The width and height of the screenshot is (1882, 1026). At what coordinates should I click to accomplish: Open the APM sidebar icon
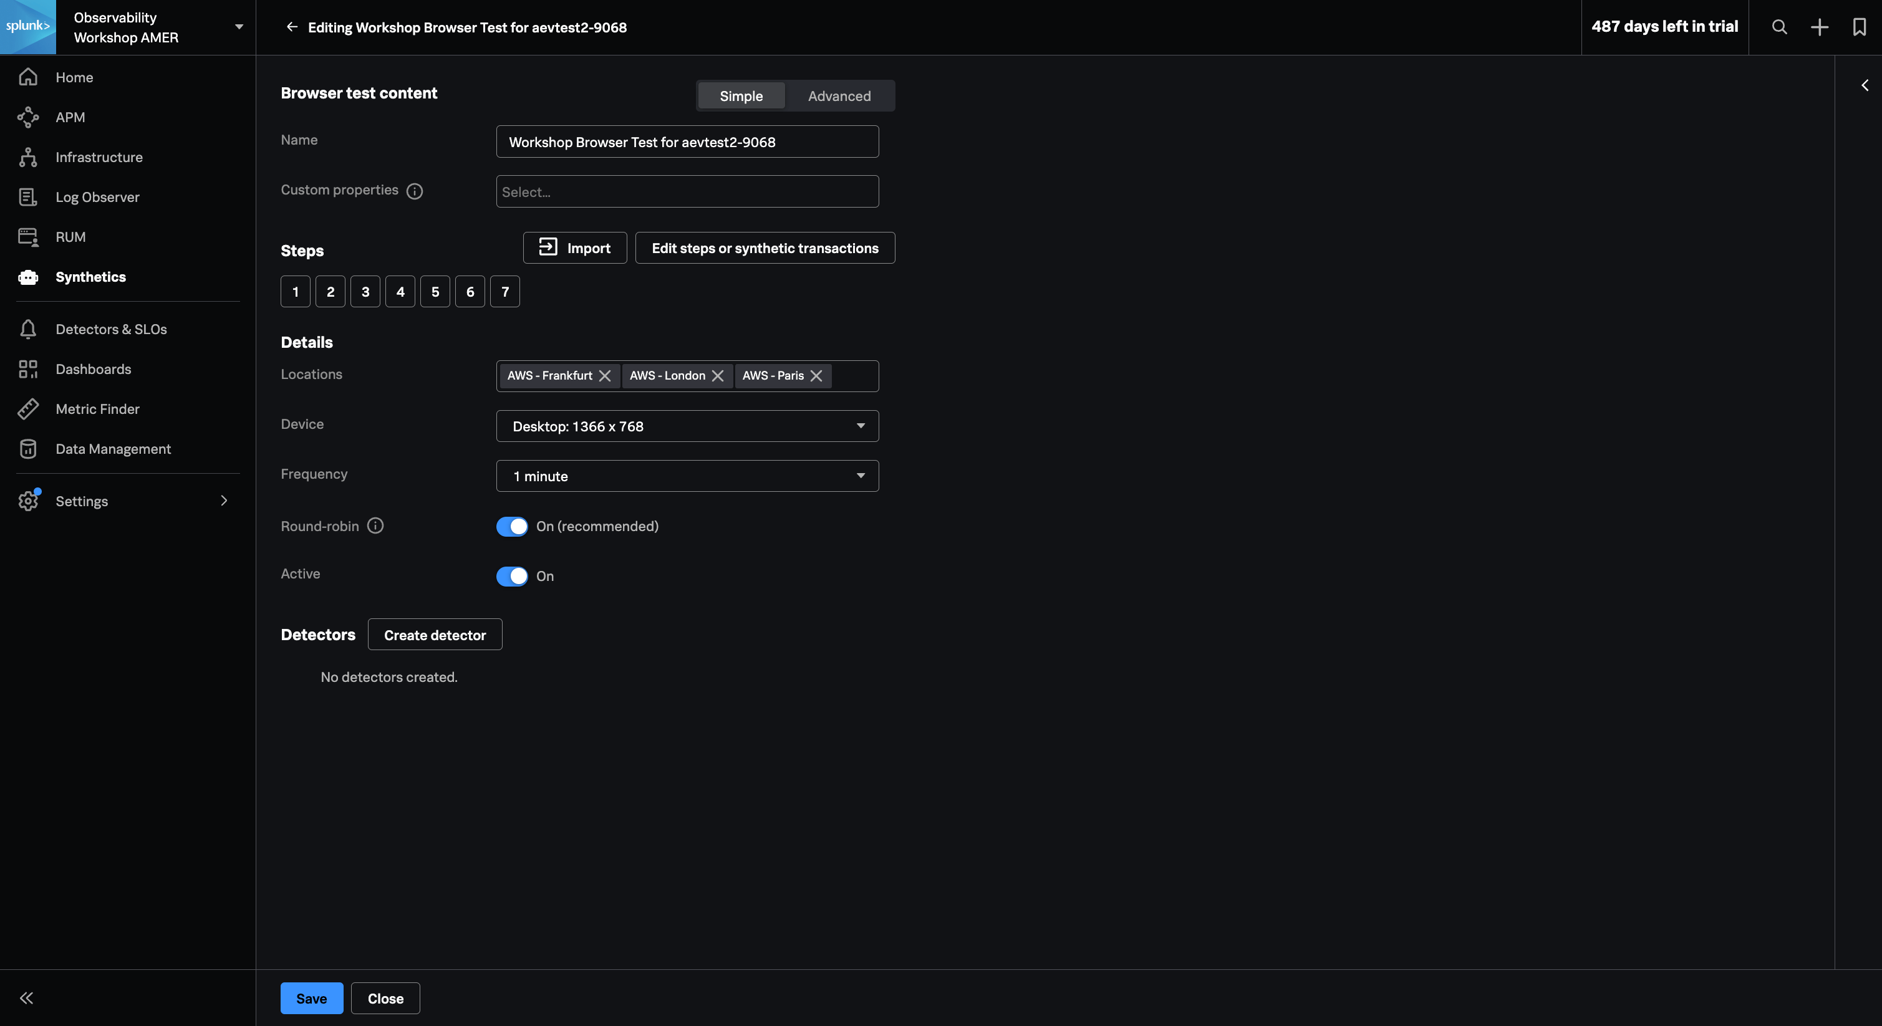click(28, 117)
